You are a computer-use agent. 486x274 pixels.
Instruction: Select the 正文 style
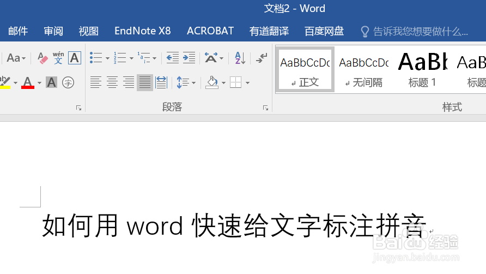pyautogui.click(x=305, y=69)
